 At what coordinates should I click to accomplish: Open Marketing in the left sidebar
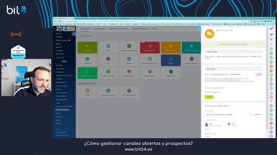click(x=59, y=65)
